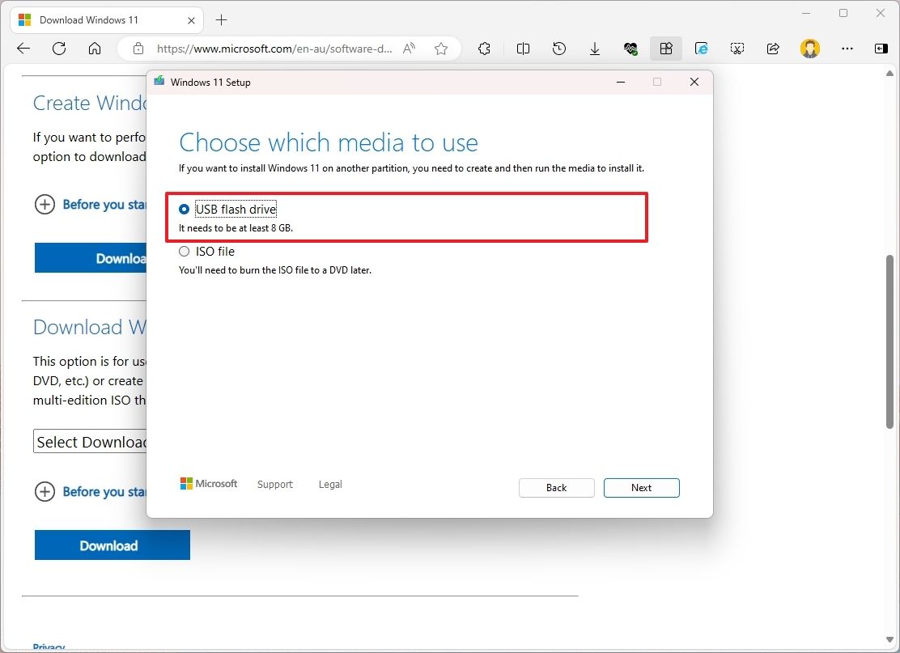Screen dimensions: 900x653
Task: Activate Read Aloud in the address bar
Action: 409,49
